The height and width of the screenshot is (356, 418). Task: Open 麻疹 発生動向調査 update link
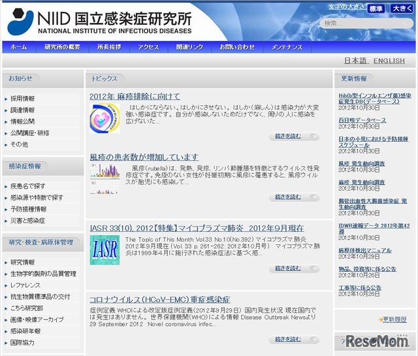(x=362, y=182)
